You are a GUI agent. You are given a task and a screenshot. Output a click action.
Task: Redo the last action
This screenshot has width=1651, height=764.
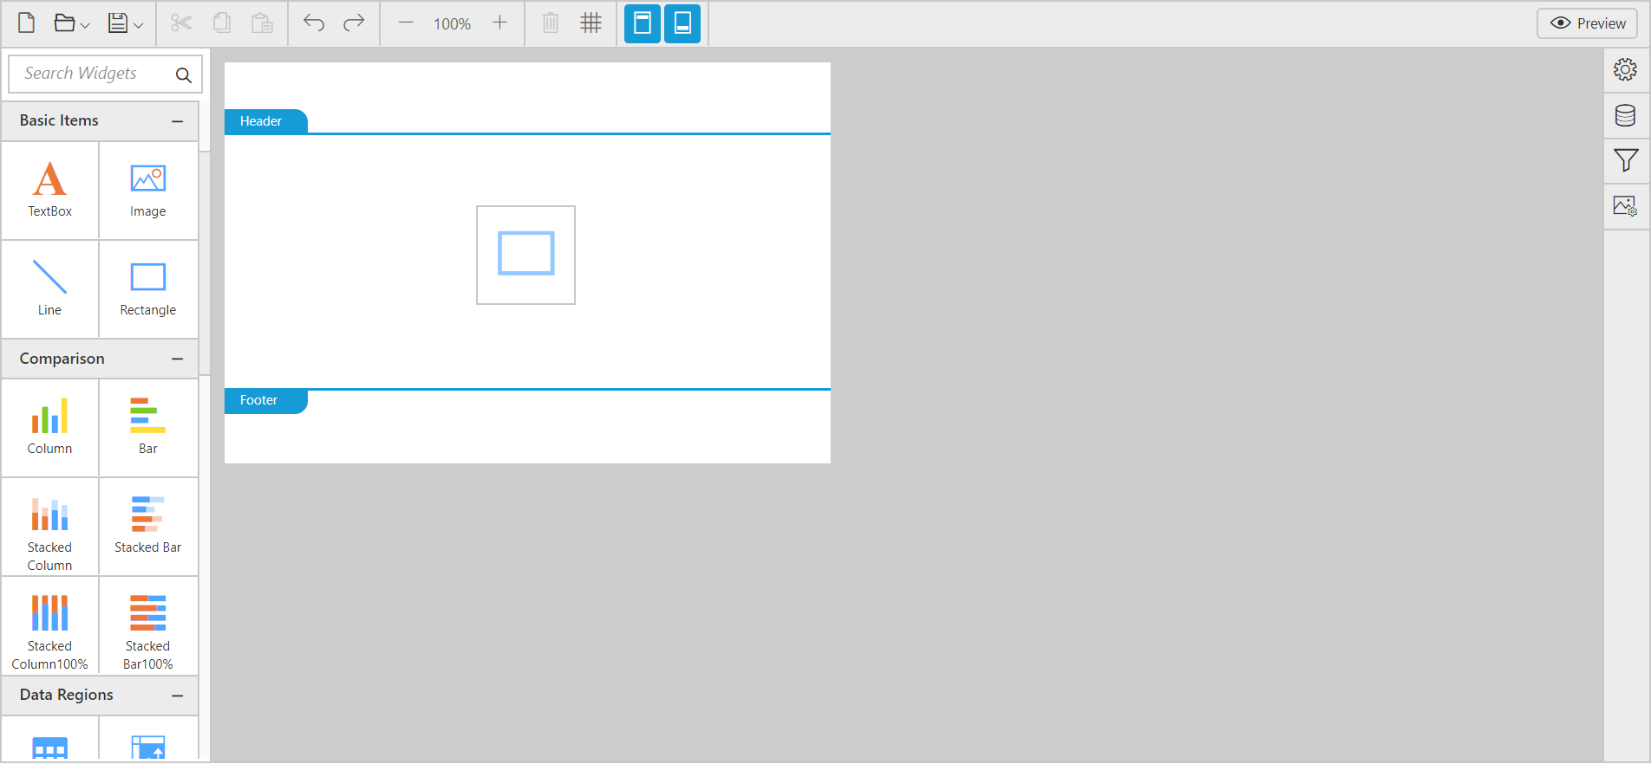tap(354, 23)
